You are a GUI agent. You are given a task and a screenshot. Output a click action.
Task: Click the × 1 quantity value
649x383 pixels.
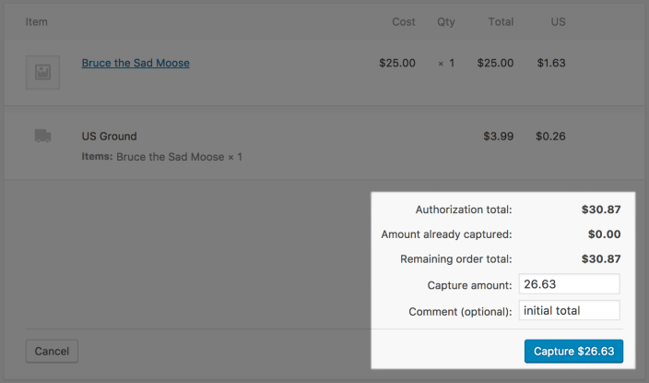tap(446, 64)
